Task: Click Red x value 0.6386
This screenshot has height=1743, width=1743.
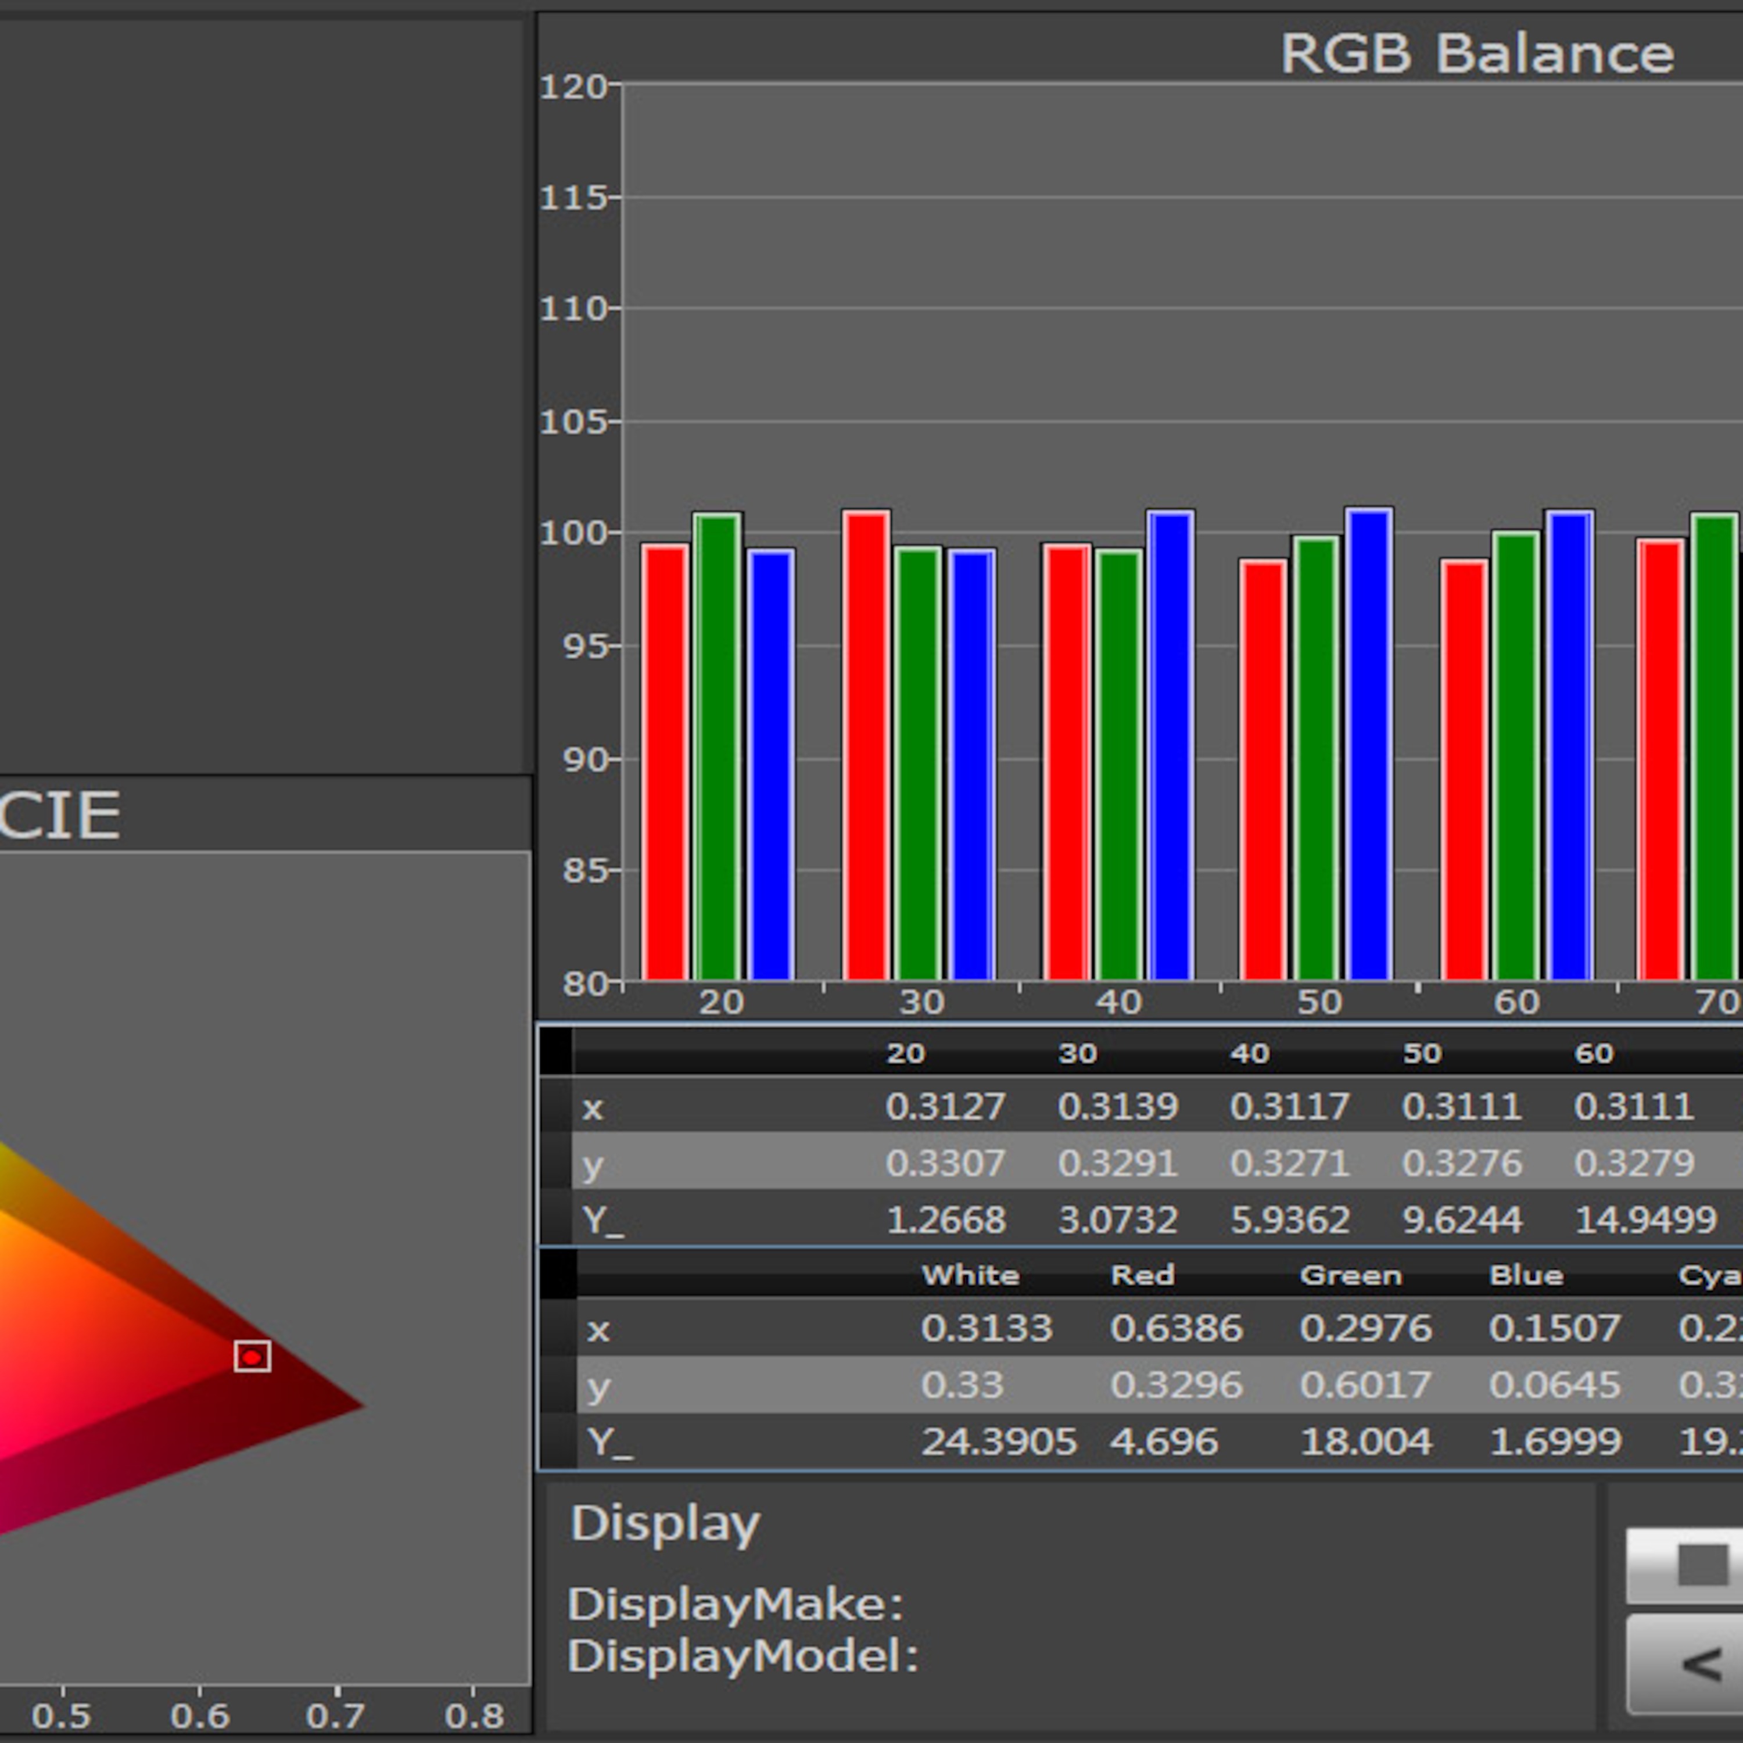Action: (1177, 1328)
